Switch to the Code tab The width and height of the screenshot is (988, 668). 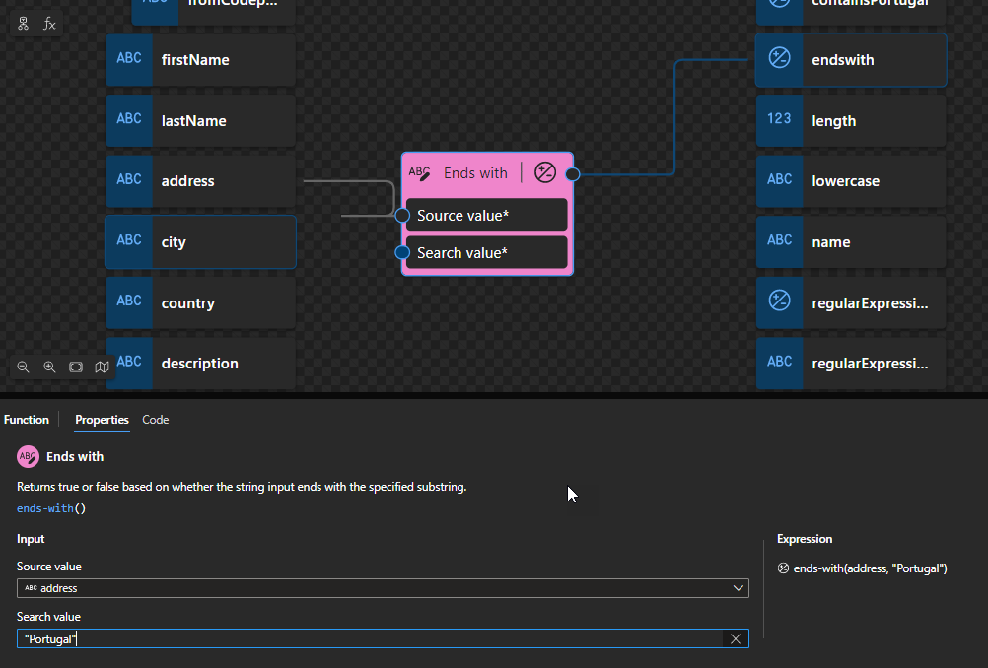(155, 420)
